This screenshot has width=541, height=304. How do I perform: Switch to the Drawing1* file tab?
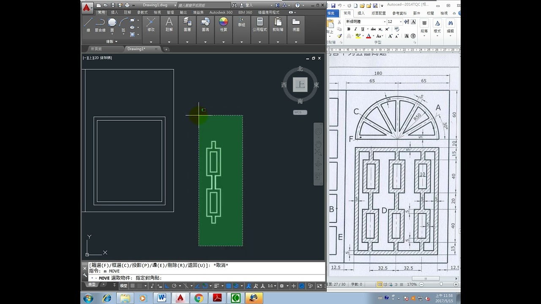(136, 49)
